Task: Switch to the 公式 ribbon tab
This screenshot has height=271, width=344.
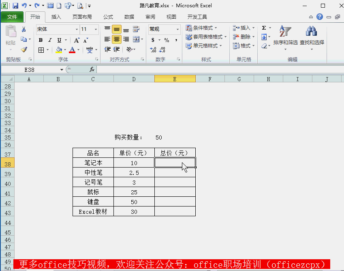Action: [108, 17]
